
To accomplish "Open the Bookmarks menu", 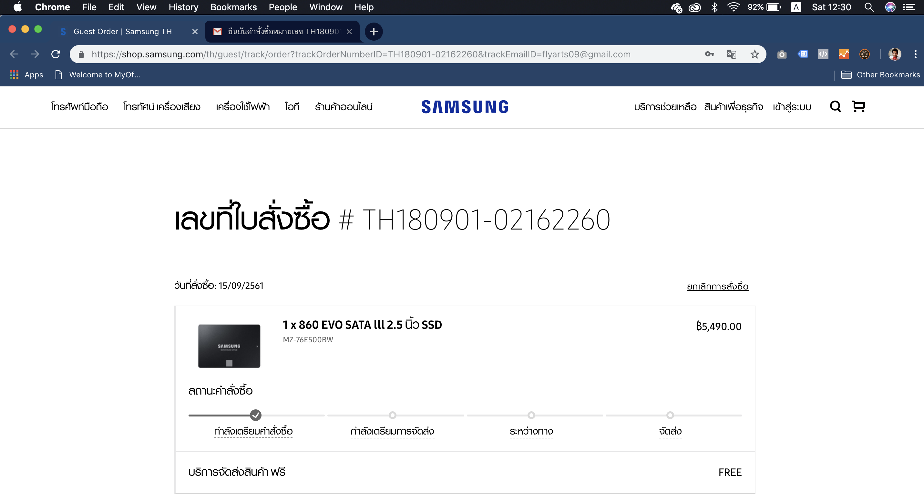I will pos(233,7).
